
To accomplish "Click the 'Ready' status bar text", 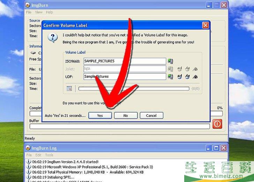I will tap(30, 139).
